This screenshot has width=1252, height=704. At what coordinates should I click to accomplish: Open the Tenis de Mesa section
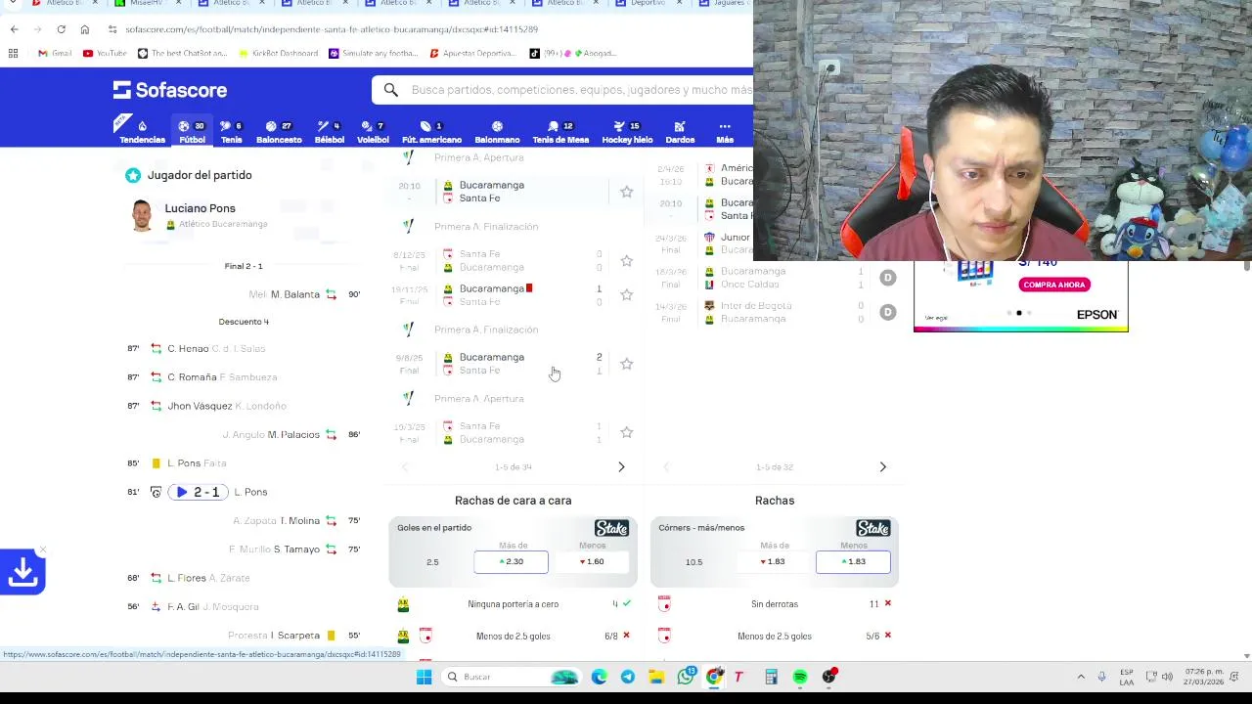point(560,131)
